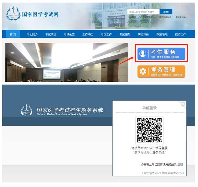Screen dimensions: 198x187
Task: Open the 工作动态 menu item
Action: pyautogui.click(x=88, y=34)
